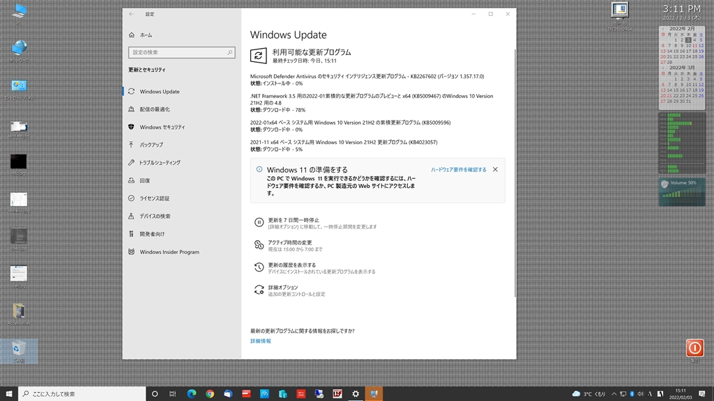Click the taskbar search box
The height and width of the screenshot is (401, 714).
point(82,394)
